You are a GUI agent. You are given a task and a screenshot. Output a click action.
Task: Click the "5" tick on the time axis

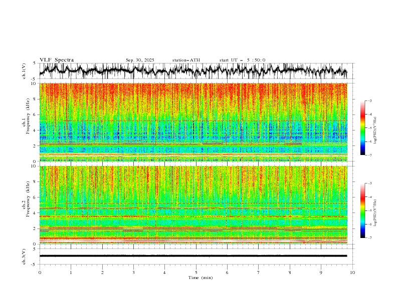(x=196, y=272)
